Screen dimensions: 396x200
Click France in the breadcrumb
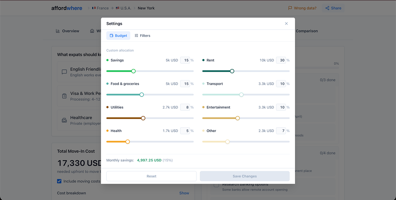(x=100, y=8)
